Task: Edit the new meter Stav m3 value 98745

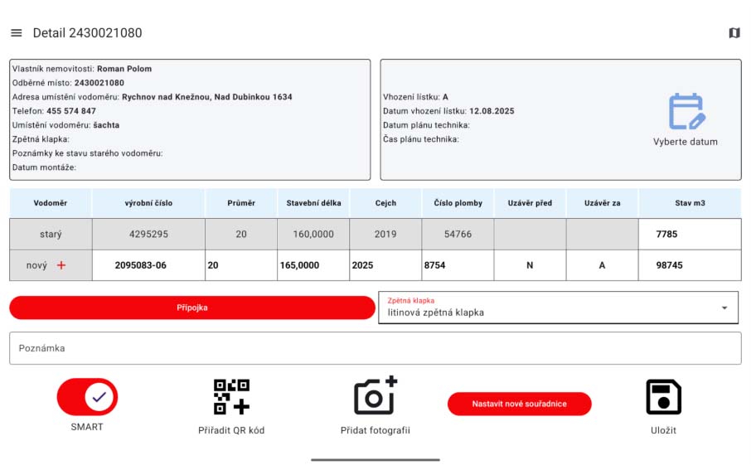Action: coord(690,265)
